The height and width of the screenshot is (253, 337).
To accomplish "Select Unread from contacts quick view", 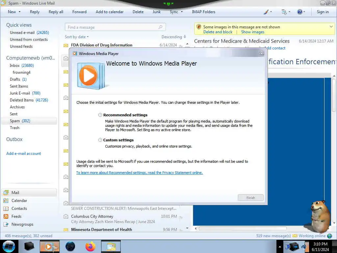I will [x=29, y=40].
